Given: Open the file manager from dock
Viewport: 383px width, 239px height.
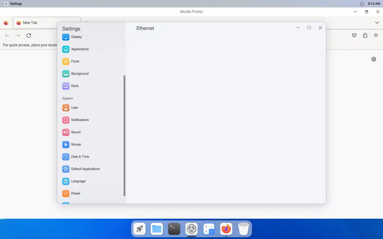Looking at the screenshot, I should click(x=157, y=229).
